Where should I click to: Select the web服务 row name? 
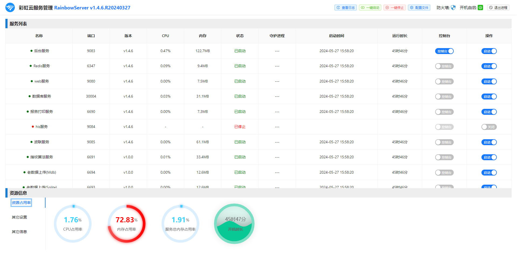pyautogui.click(x=41, y=81)
